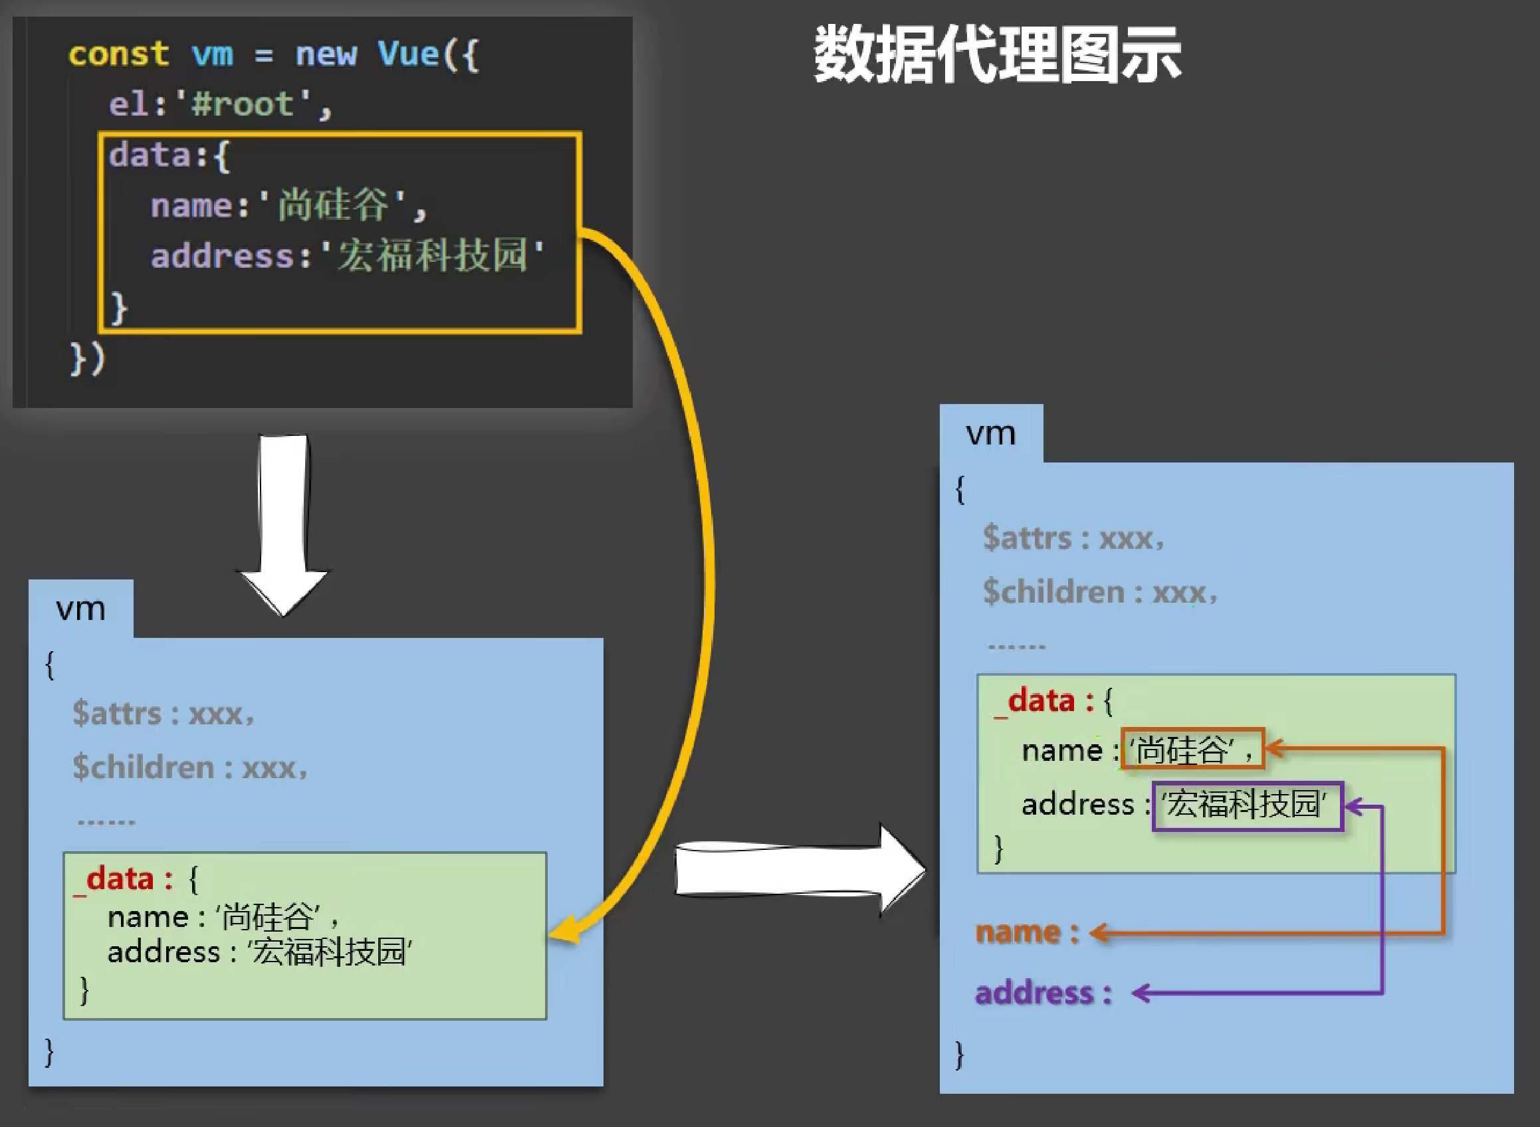
Task: Select the el:'#root', code line
Action: [x=221, y=104]
